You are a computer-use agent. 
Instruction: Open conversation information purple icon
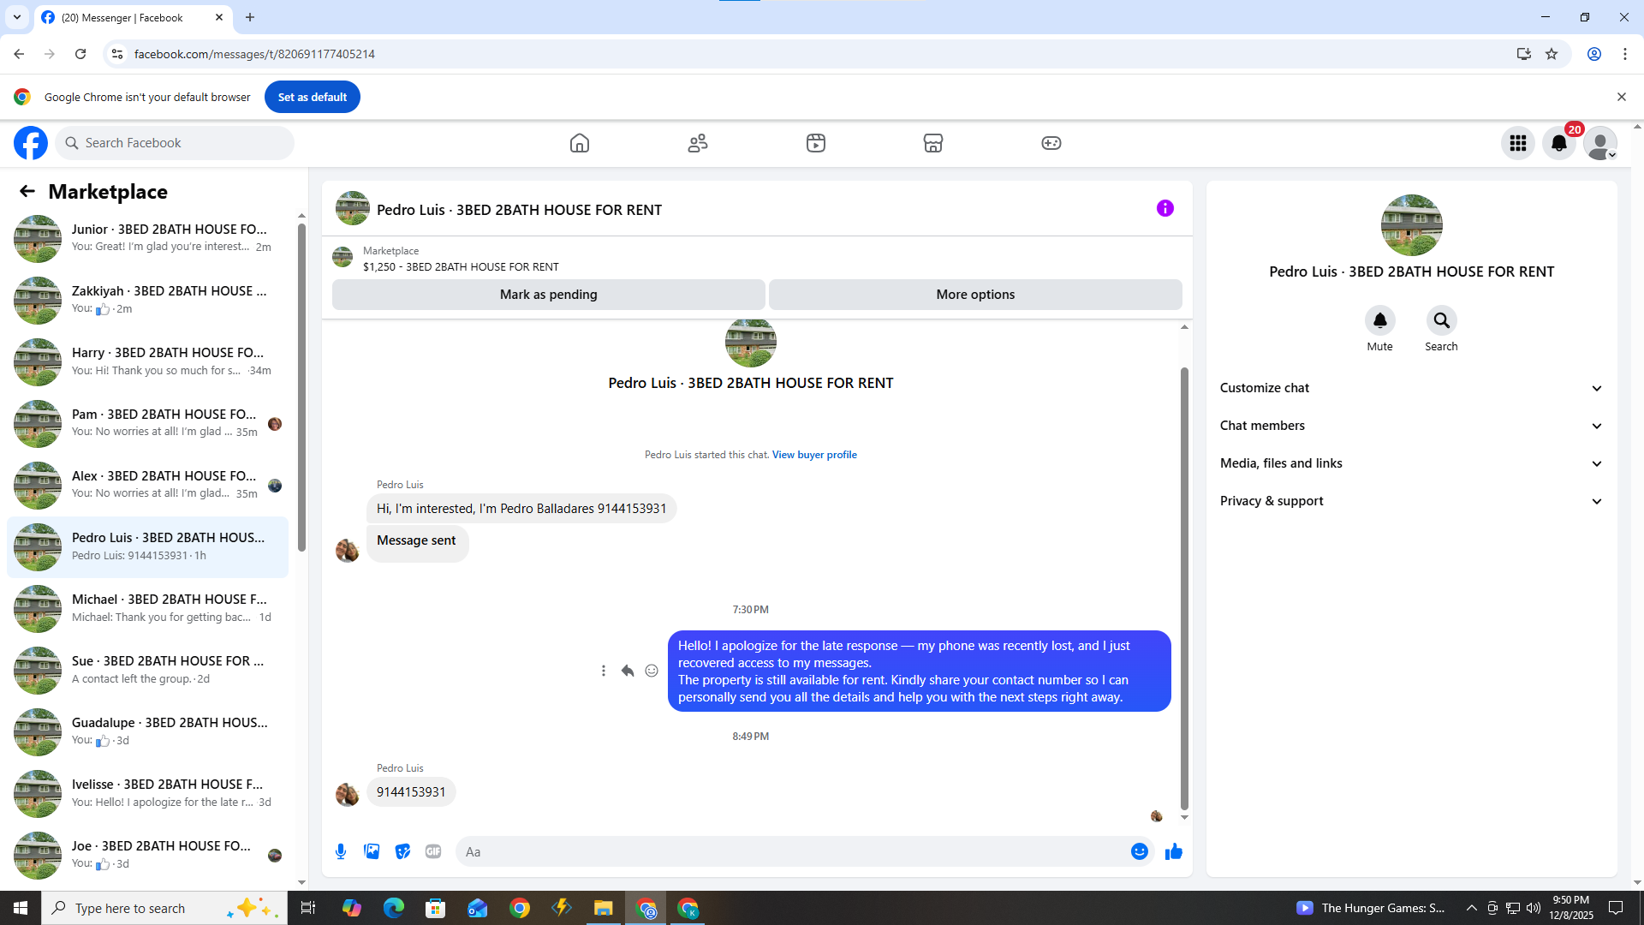click(x=1165, y=208)
